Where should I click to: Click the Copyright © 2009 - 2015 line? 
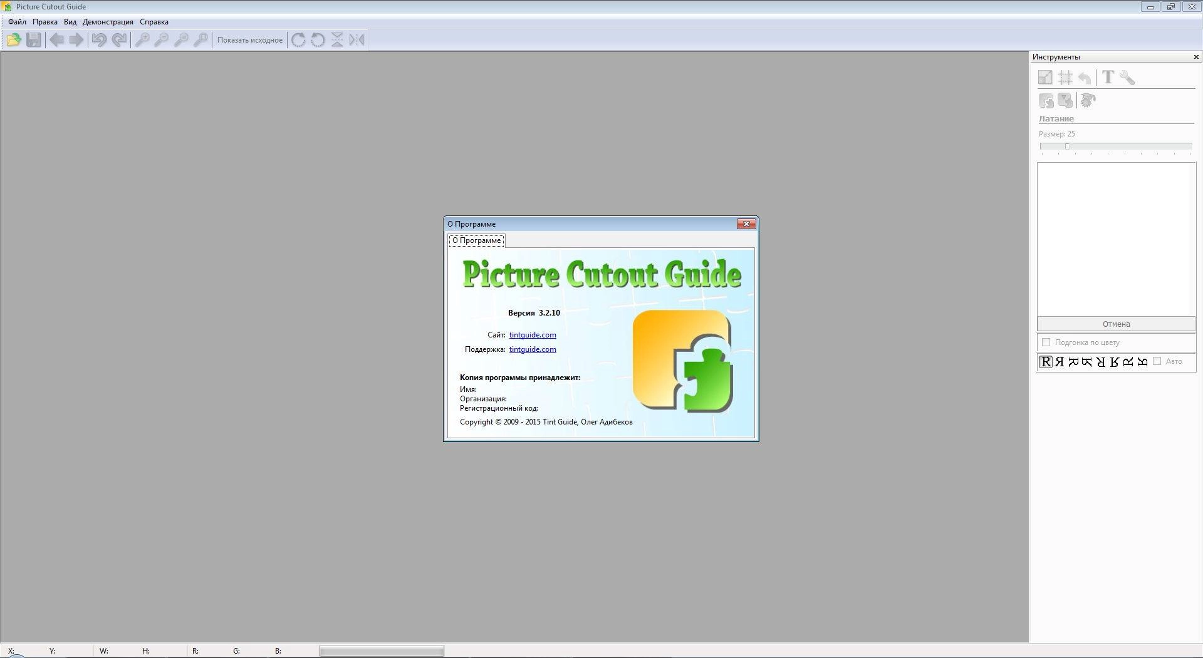[x=546, y=422]
